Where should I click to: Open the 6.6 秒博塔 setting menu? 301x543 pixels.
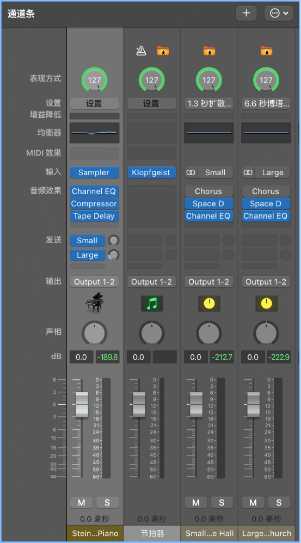pyautogui.click(x=266, y=103)
